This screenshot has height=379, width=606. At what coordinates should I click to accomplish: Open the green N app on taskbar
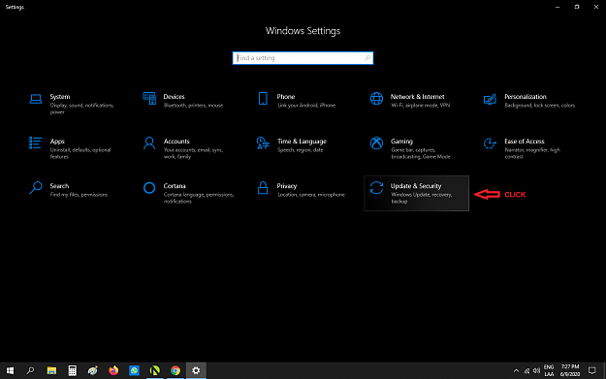(x=154, y=370)
